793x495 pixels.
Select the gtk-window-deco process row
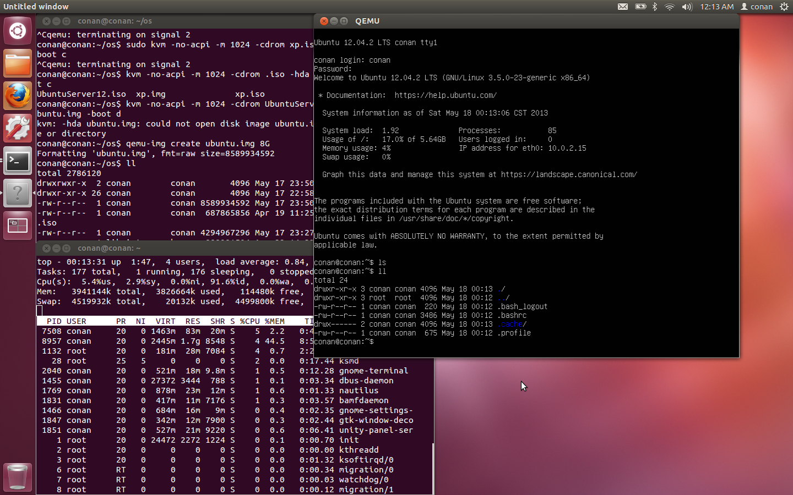click(x=235, y=420)
